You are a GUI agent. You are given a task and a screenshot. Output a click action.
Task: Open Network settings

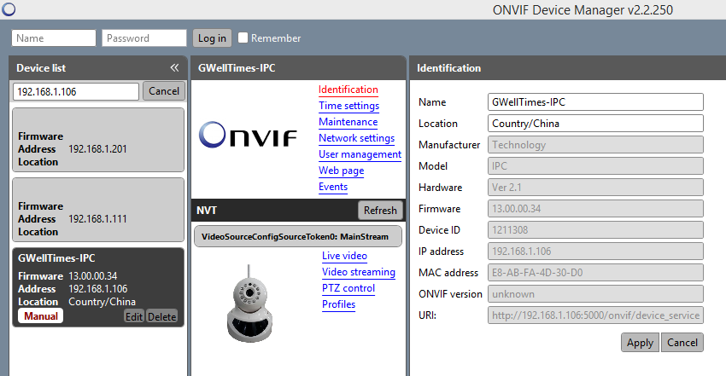[x=356, y=138]
